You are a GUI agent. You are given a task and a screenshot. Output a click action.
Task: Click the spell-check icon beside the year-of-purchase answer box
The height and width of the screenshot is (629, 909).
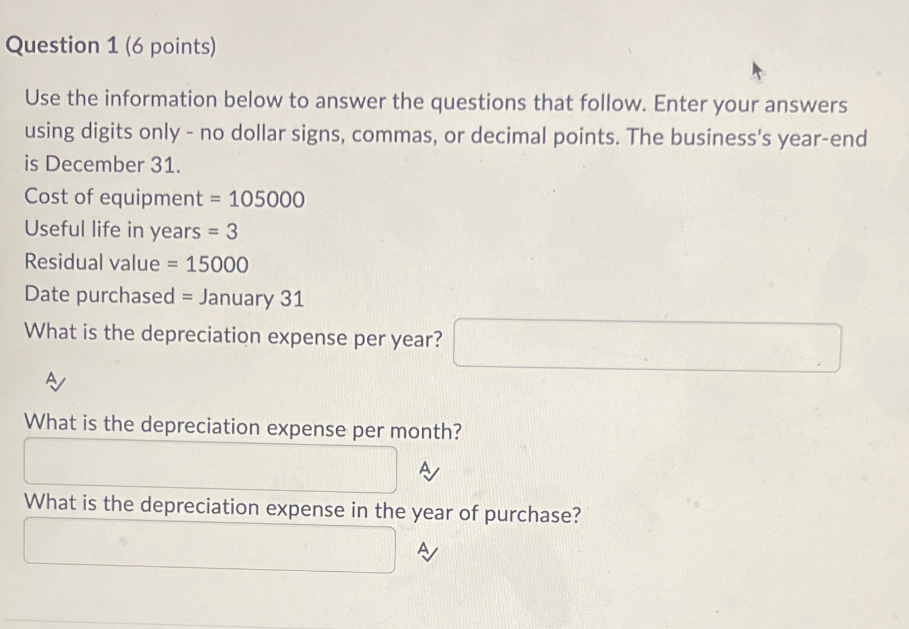pyautogui.click(x=426, y=552)
